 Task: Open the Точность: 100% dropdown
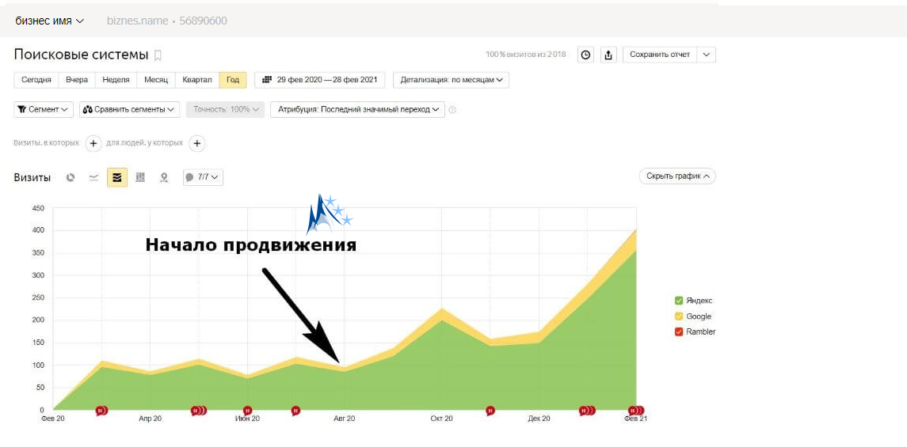[225, 110]
